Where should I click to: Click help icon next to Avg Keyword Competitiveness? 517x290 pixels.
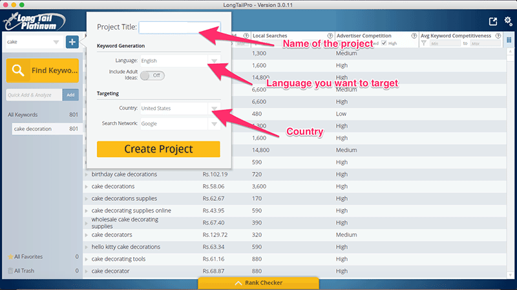[x=498, y=36]
